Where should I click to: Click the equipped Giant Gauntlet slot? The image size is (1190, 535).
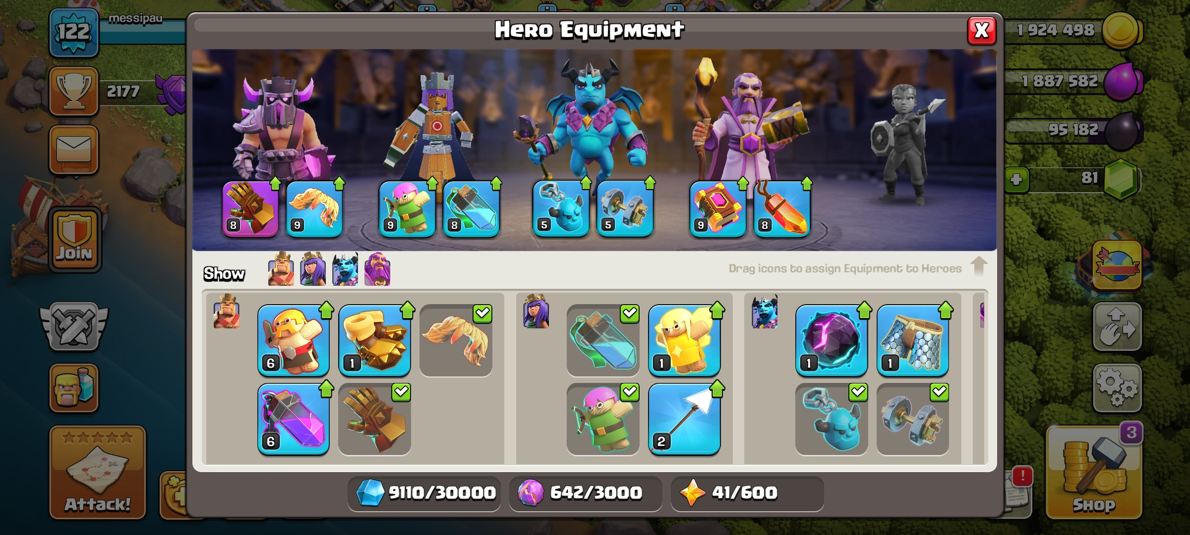click(x=250, y=209)
